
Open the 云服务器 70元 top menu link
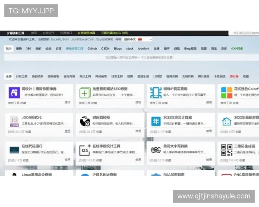coord(114,33)
